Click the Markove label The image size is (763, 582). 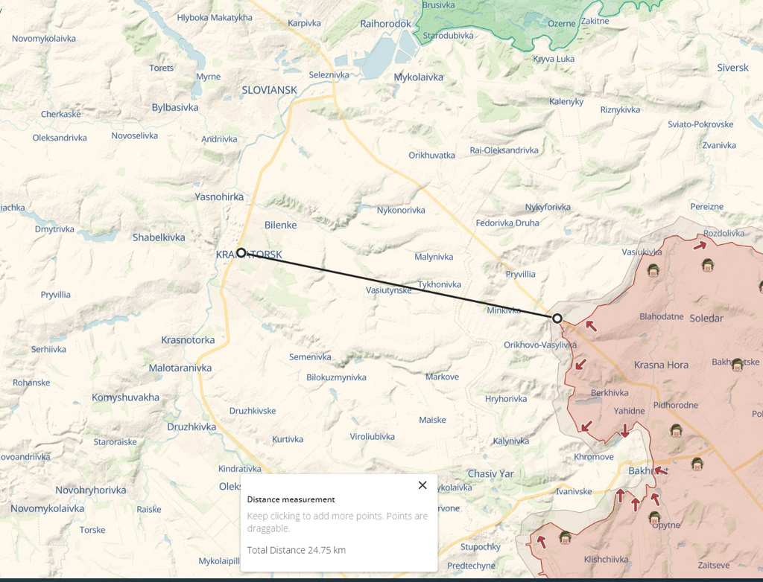tap(442, 377)
